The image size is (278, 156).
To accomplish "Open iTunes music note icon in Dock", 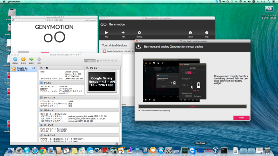I will (x=145, y=150).
